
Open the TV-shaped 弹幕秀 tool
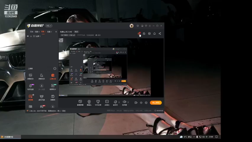click(53, 98)
